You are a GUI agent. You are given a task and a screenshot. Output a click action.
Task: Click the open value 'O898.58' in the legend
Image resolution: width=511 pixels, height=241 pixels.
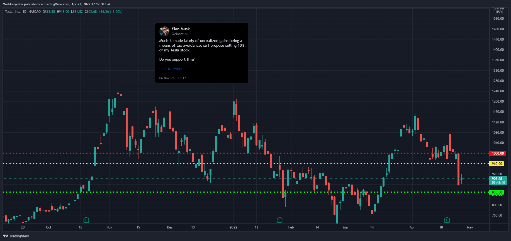coord(49,12)
